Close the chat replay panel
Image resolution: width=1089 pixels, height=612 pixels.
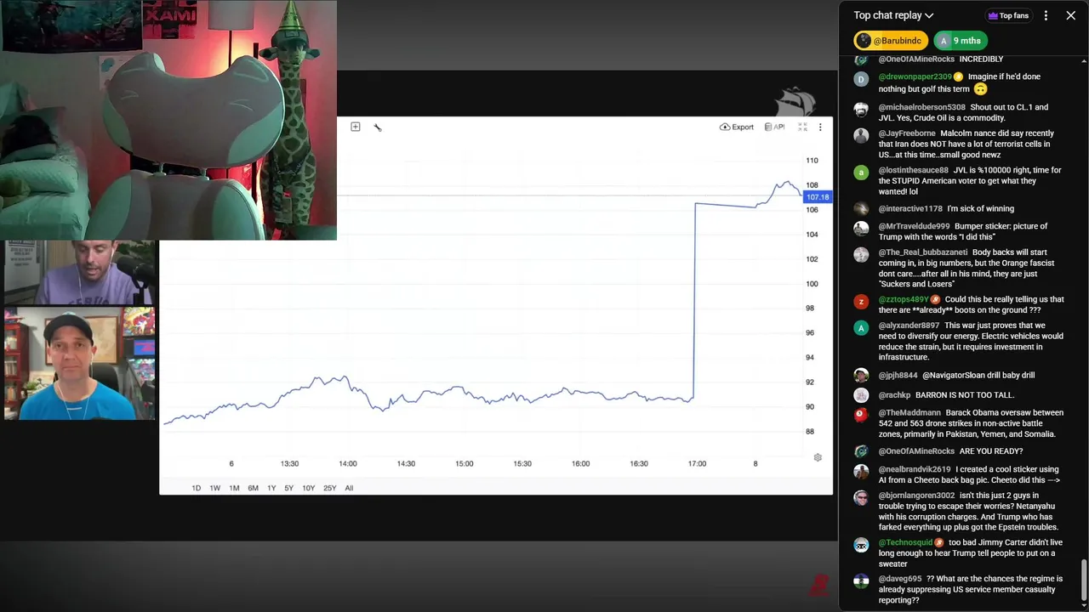pos(1070,15)
